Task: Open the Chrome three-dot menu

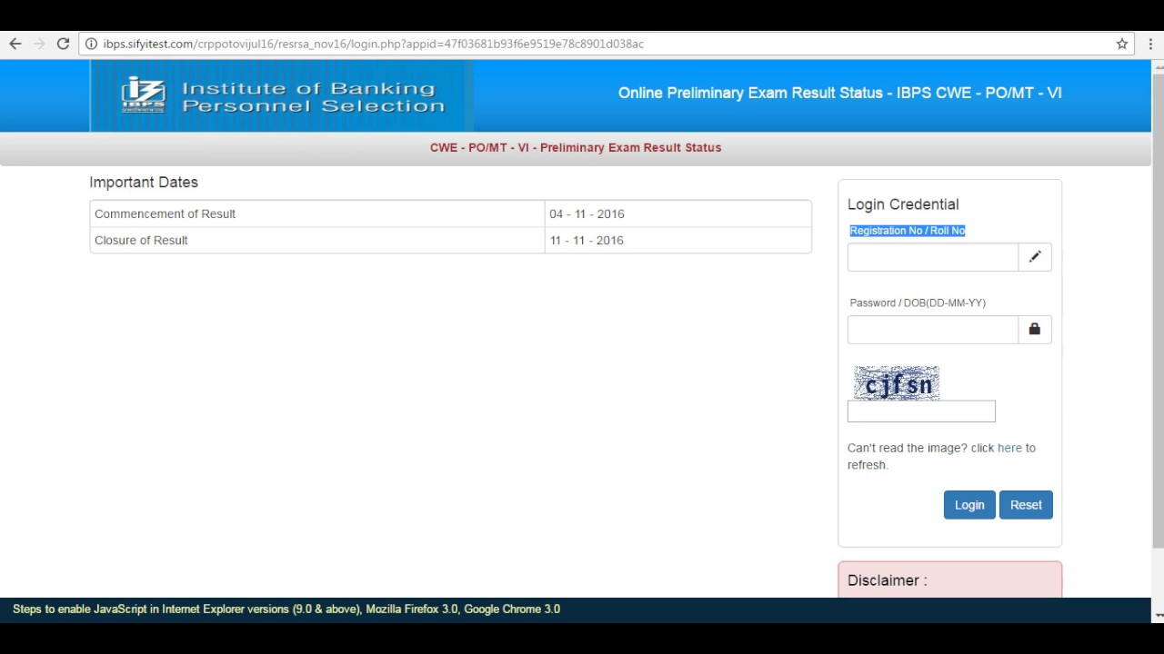Action: 1150,44
